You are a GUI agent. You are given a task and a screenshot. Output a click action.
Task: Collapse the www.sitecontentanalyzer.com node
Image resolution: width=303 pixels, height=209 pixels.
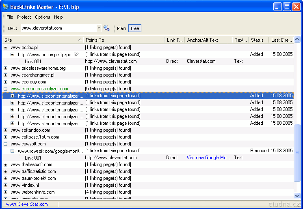5,89
